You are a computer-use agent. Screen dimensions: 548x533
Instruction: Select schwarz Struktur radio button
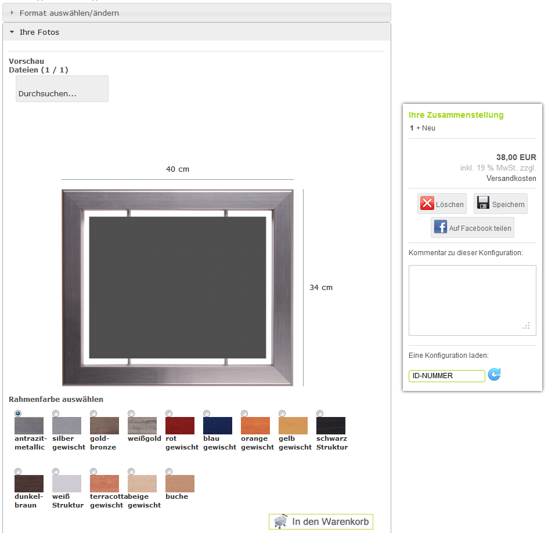(320, 413)
